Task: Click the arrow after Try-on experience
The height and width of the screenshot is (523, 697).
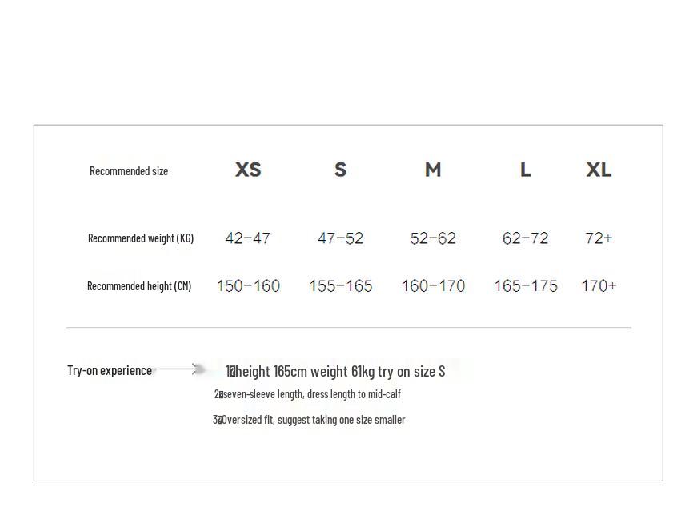Action: tap(178, 369)
